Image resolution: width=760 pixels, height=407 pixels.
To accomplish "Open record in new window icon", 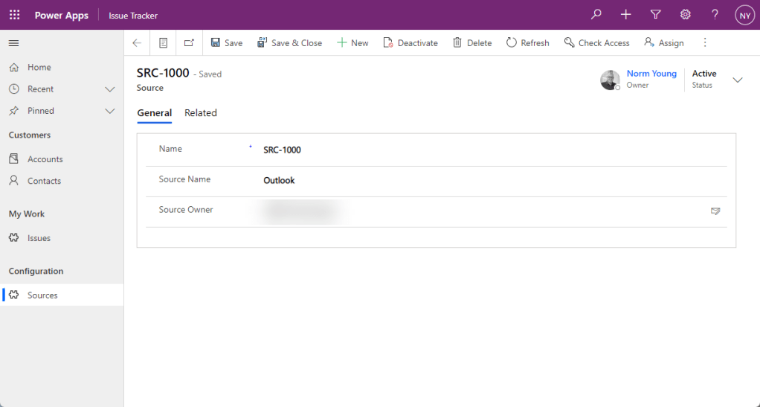I will click(189, 43).
